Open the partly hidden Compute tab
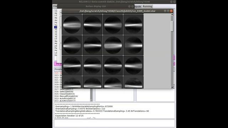228x128 pixels. (138, 6)
